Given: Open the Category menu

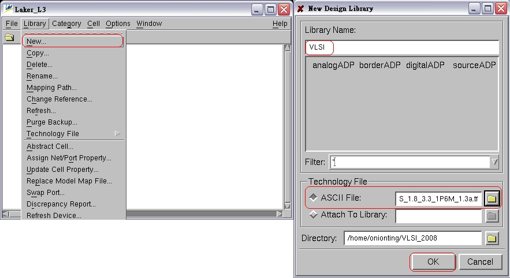Looking at the screenshot, I should pos(66,24).
